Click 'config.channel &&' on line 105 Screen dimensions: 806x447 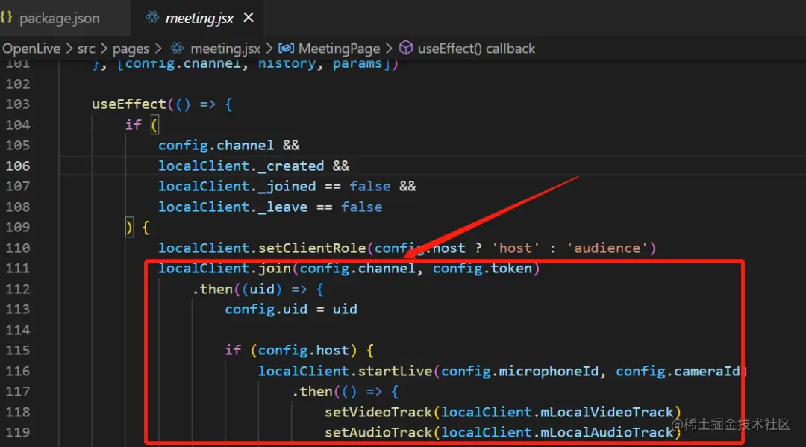click(229, 146)
